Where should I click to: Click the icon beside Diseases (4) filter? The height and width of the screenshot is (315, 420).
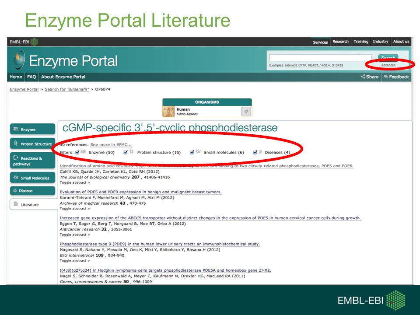(260, 152)
